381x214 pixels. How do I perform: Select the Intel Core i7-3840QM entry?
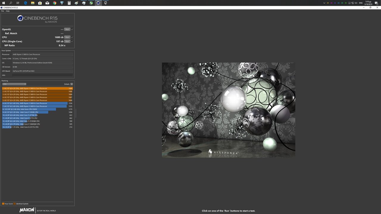click(x=38, y=124)
